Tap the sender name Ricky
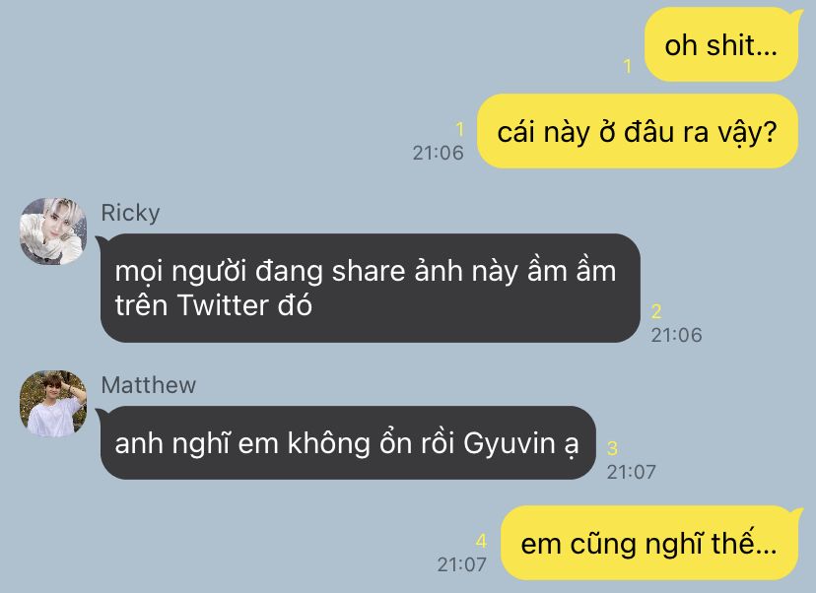The height and width of the screenshot is (593, 816). [130, 213]
